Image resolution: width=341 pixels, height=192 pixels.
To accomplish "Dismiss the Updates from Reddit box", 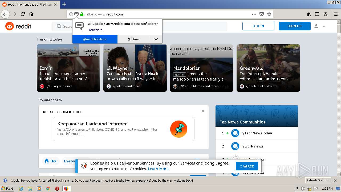I will click(203, 111).
